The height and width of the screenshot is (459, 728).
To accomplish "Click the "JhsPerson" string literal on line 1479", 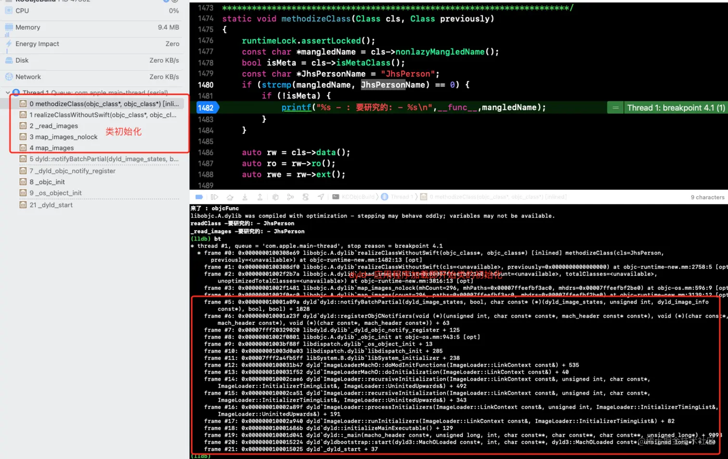I will pos(408,74).
